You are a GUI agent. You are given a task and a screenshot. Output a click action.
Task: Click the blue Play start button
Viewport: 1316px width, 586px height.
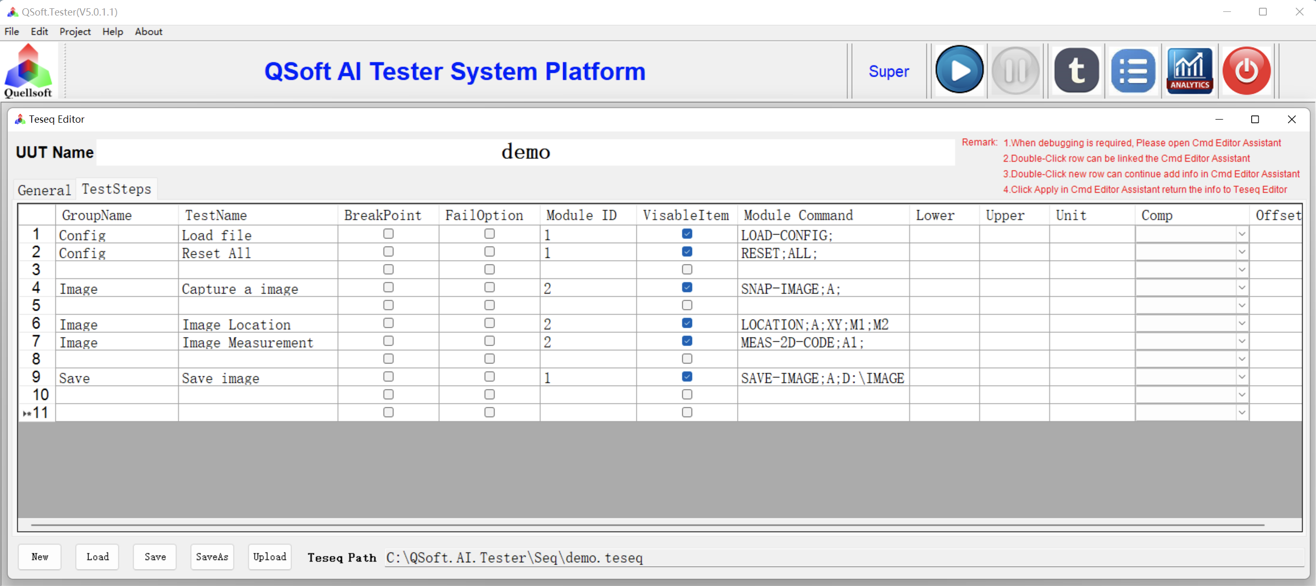click(x=959, y=70)
